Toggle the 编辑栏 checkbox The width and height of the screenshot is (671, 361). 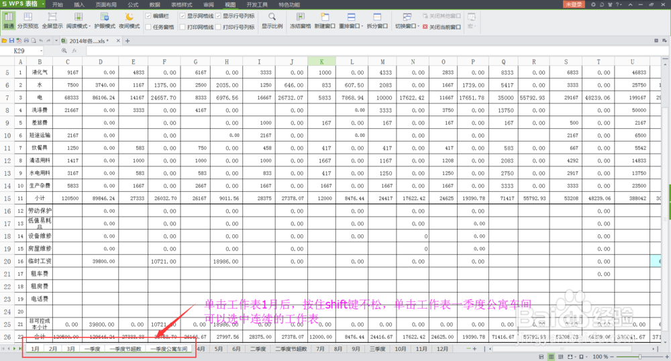click(x=148, y=16)
